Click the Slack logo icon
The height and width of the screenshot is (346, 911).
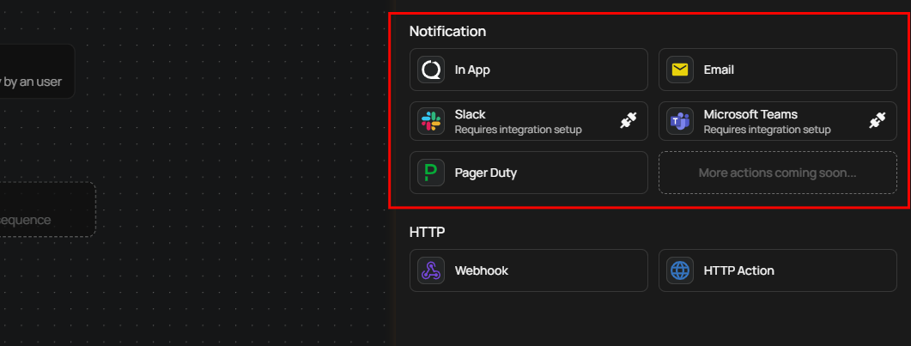click(431, 121)
